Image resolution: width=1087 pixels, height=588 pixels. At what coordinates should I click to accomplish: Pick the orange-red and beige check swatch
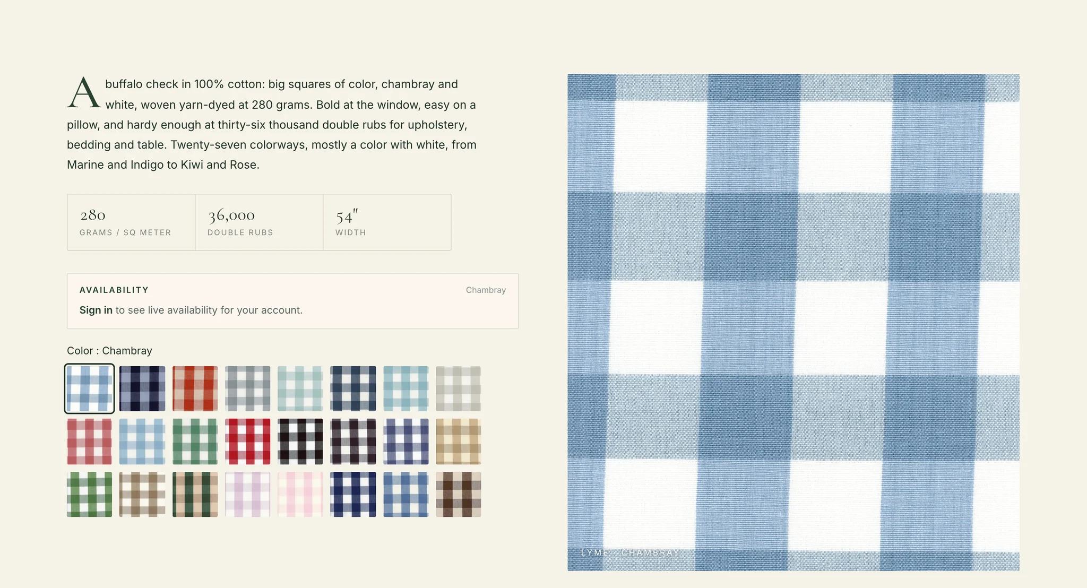[x=195, y=388]
